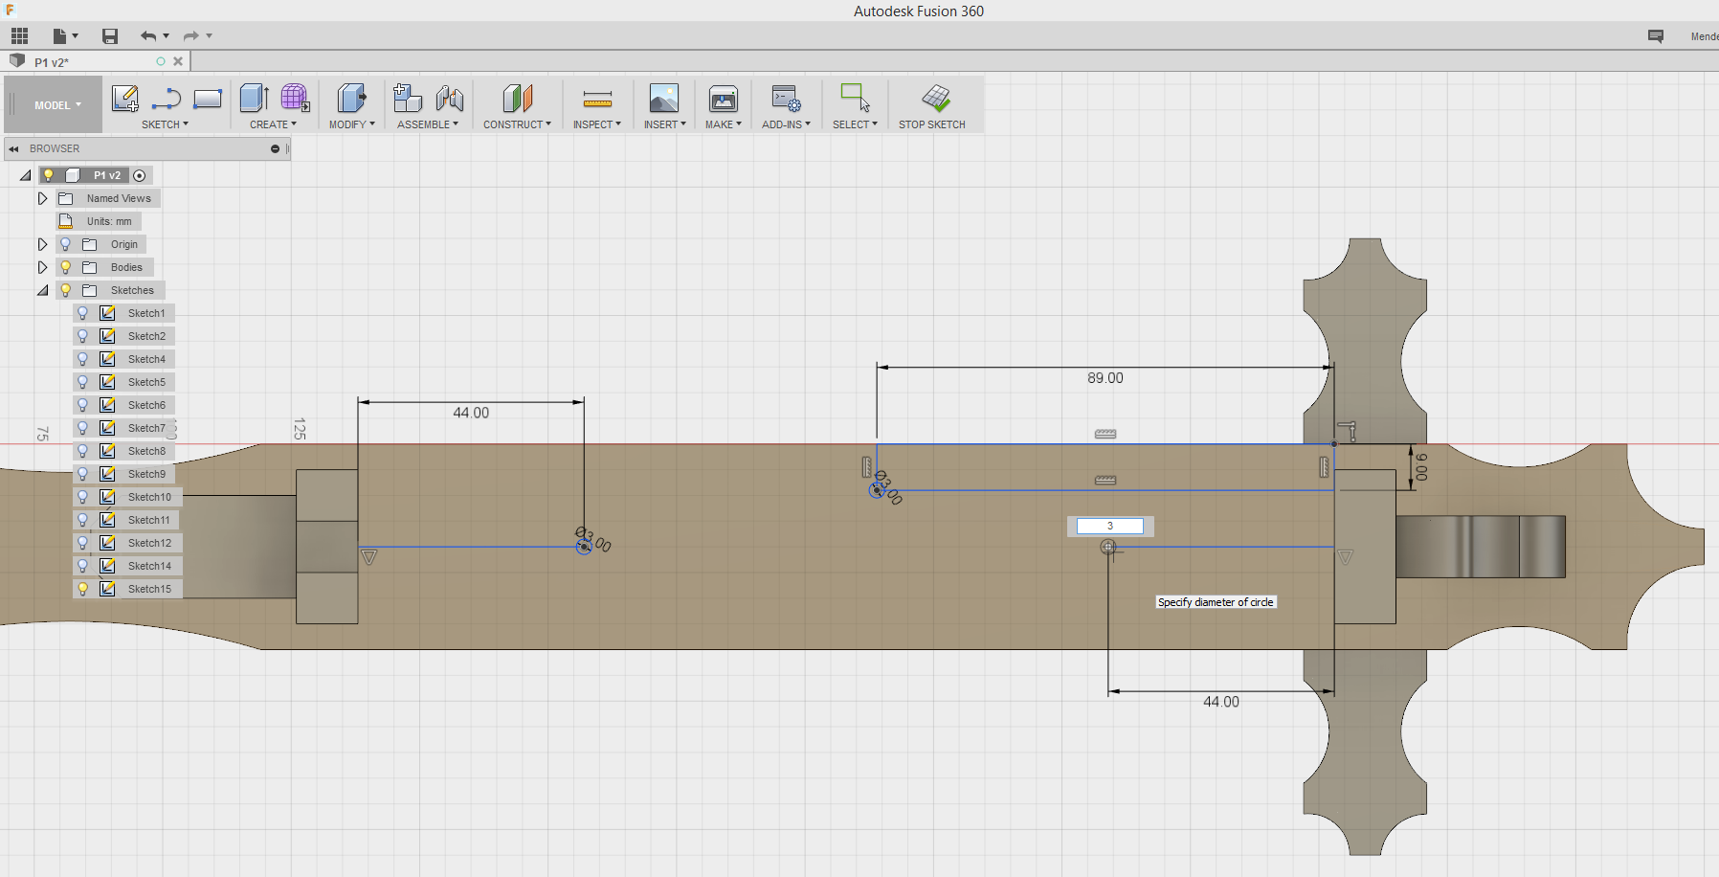Image resolution: width=1719 pixels, height=877 pixels.
Task: Click the Stop Sketch icon
Action: pyautogui.click(x=936, y=98)
